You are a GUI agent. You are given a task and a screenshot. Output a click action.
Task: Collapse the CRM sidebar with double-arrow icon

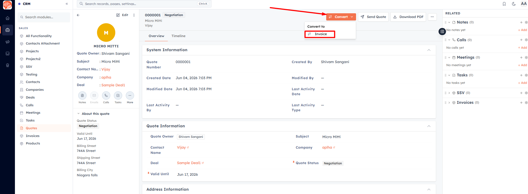(x=67, y=4)
